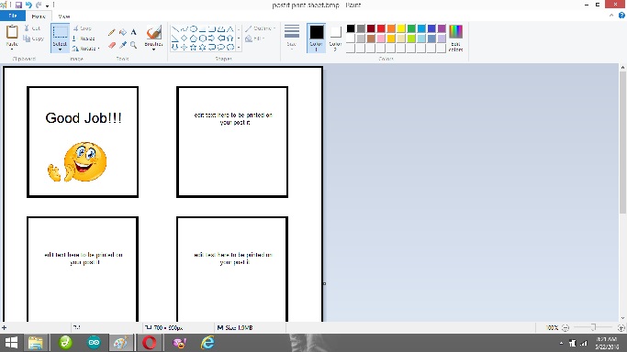Pick the left arrow shape

tap(220, 38)
